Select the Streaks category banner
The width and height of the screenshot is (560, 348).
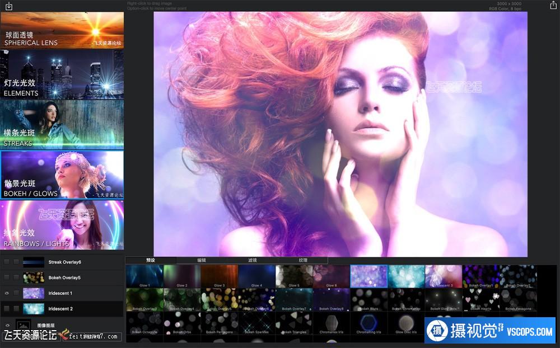(62, 124)
